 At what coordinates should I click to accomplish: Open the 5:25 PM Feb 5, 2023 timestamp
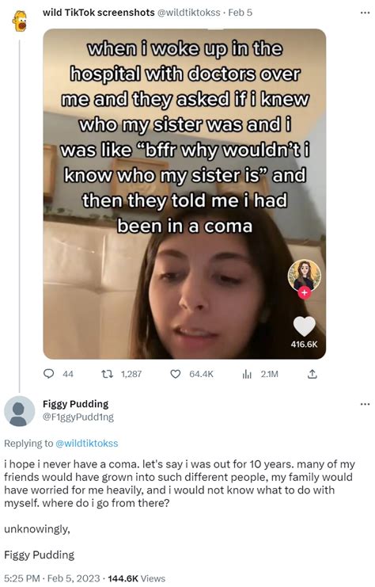(x=52, y=578)
